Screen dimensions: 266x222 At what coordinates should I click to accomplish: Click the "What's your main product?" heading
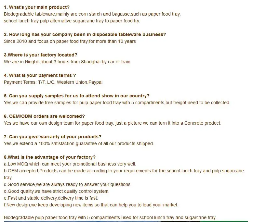[37, 7]
